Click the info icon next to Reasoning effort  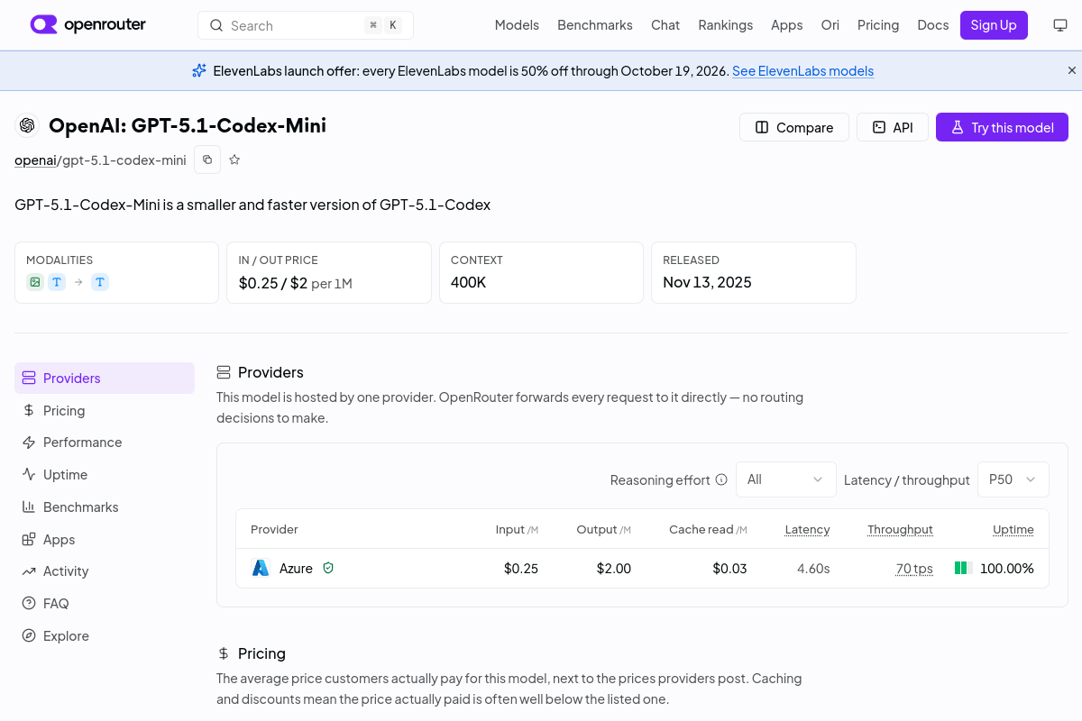(721, 479)
